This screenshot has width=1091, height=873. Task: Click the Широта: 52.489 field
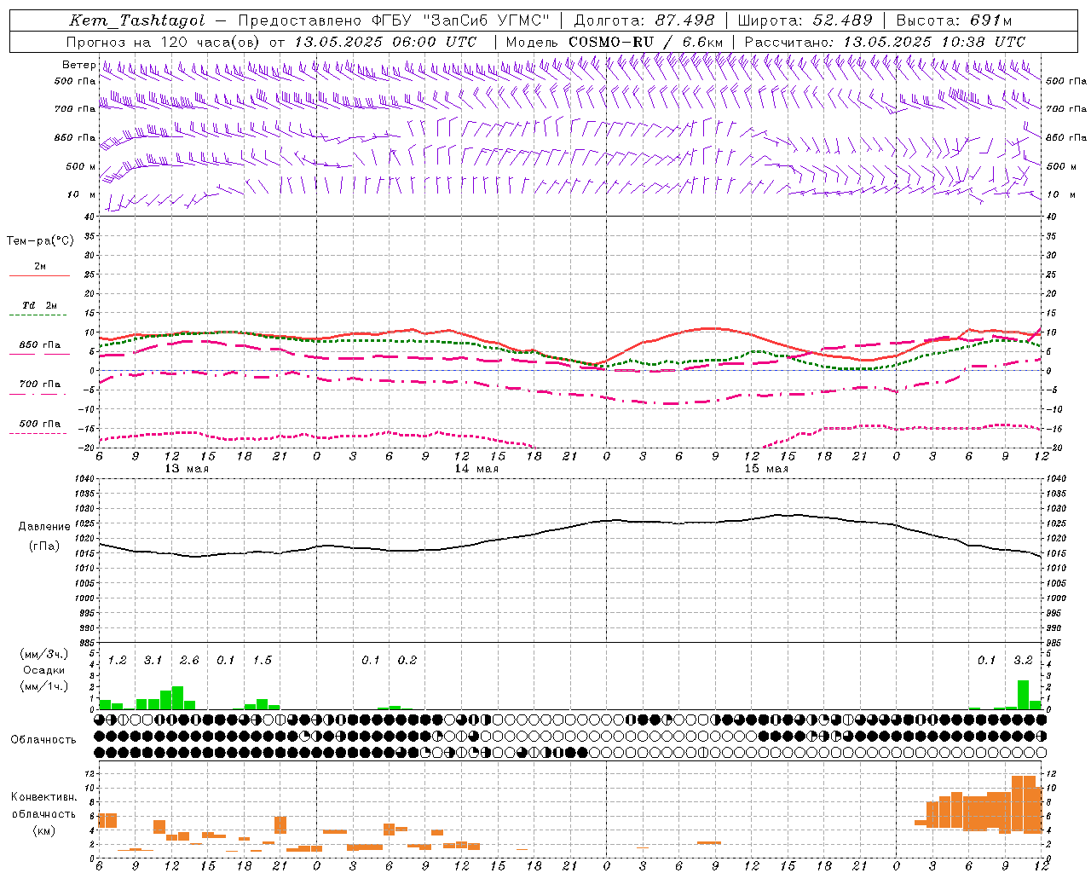pos(805,20)
